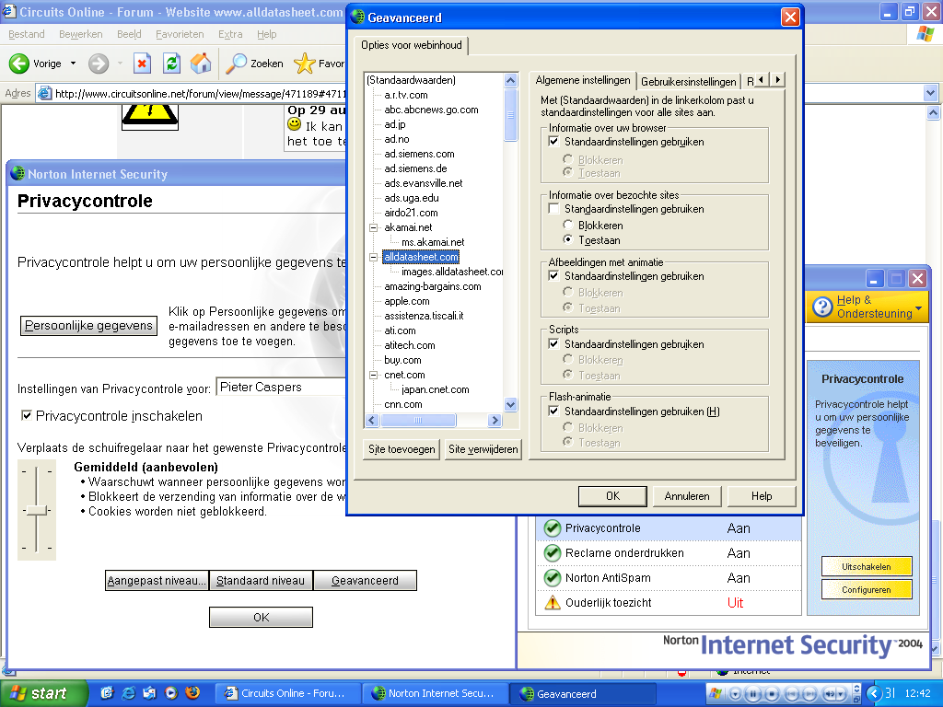Click the privacy level slider handle
Viewport: 943px width, 707px height.
point(36,510)
